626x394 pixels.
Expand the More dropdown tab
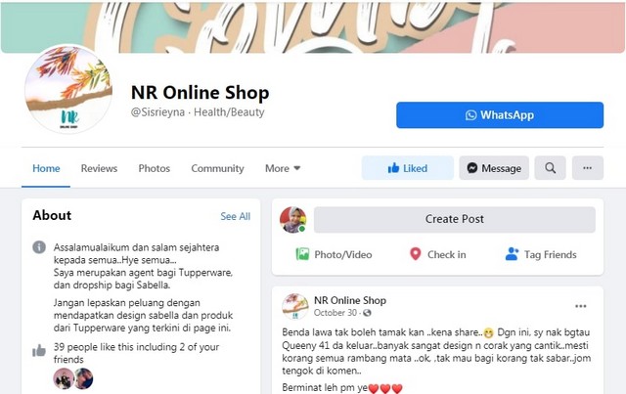283,168
